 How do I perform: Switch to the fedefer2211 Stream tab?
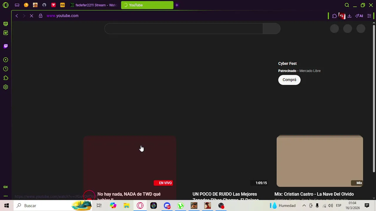pos(94,5)
